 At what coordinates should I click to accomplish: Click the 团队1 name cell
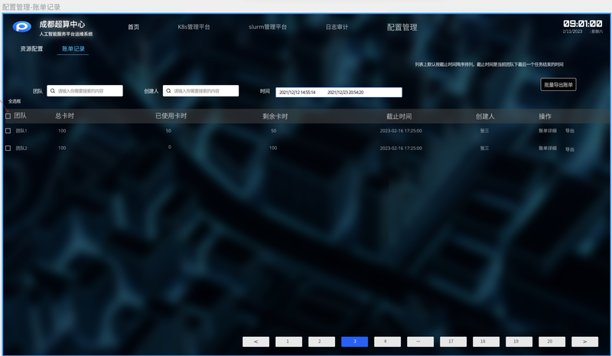point(21,131)
